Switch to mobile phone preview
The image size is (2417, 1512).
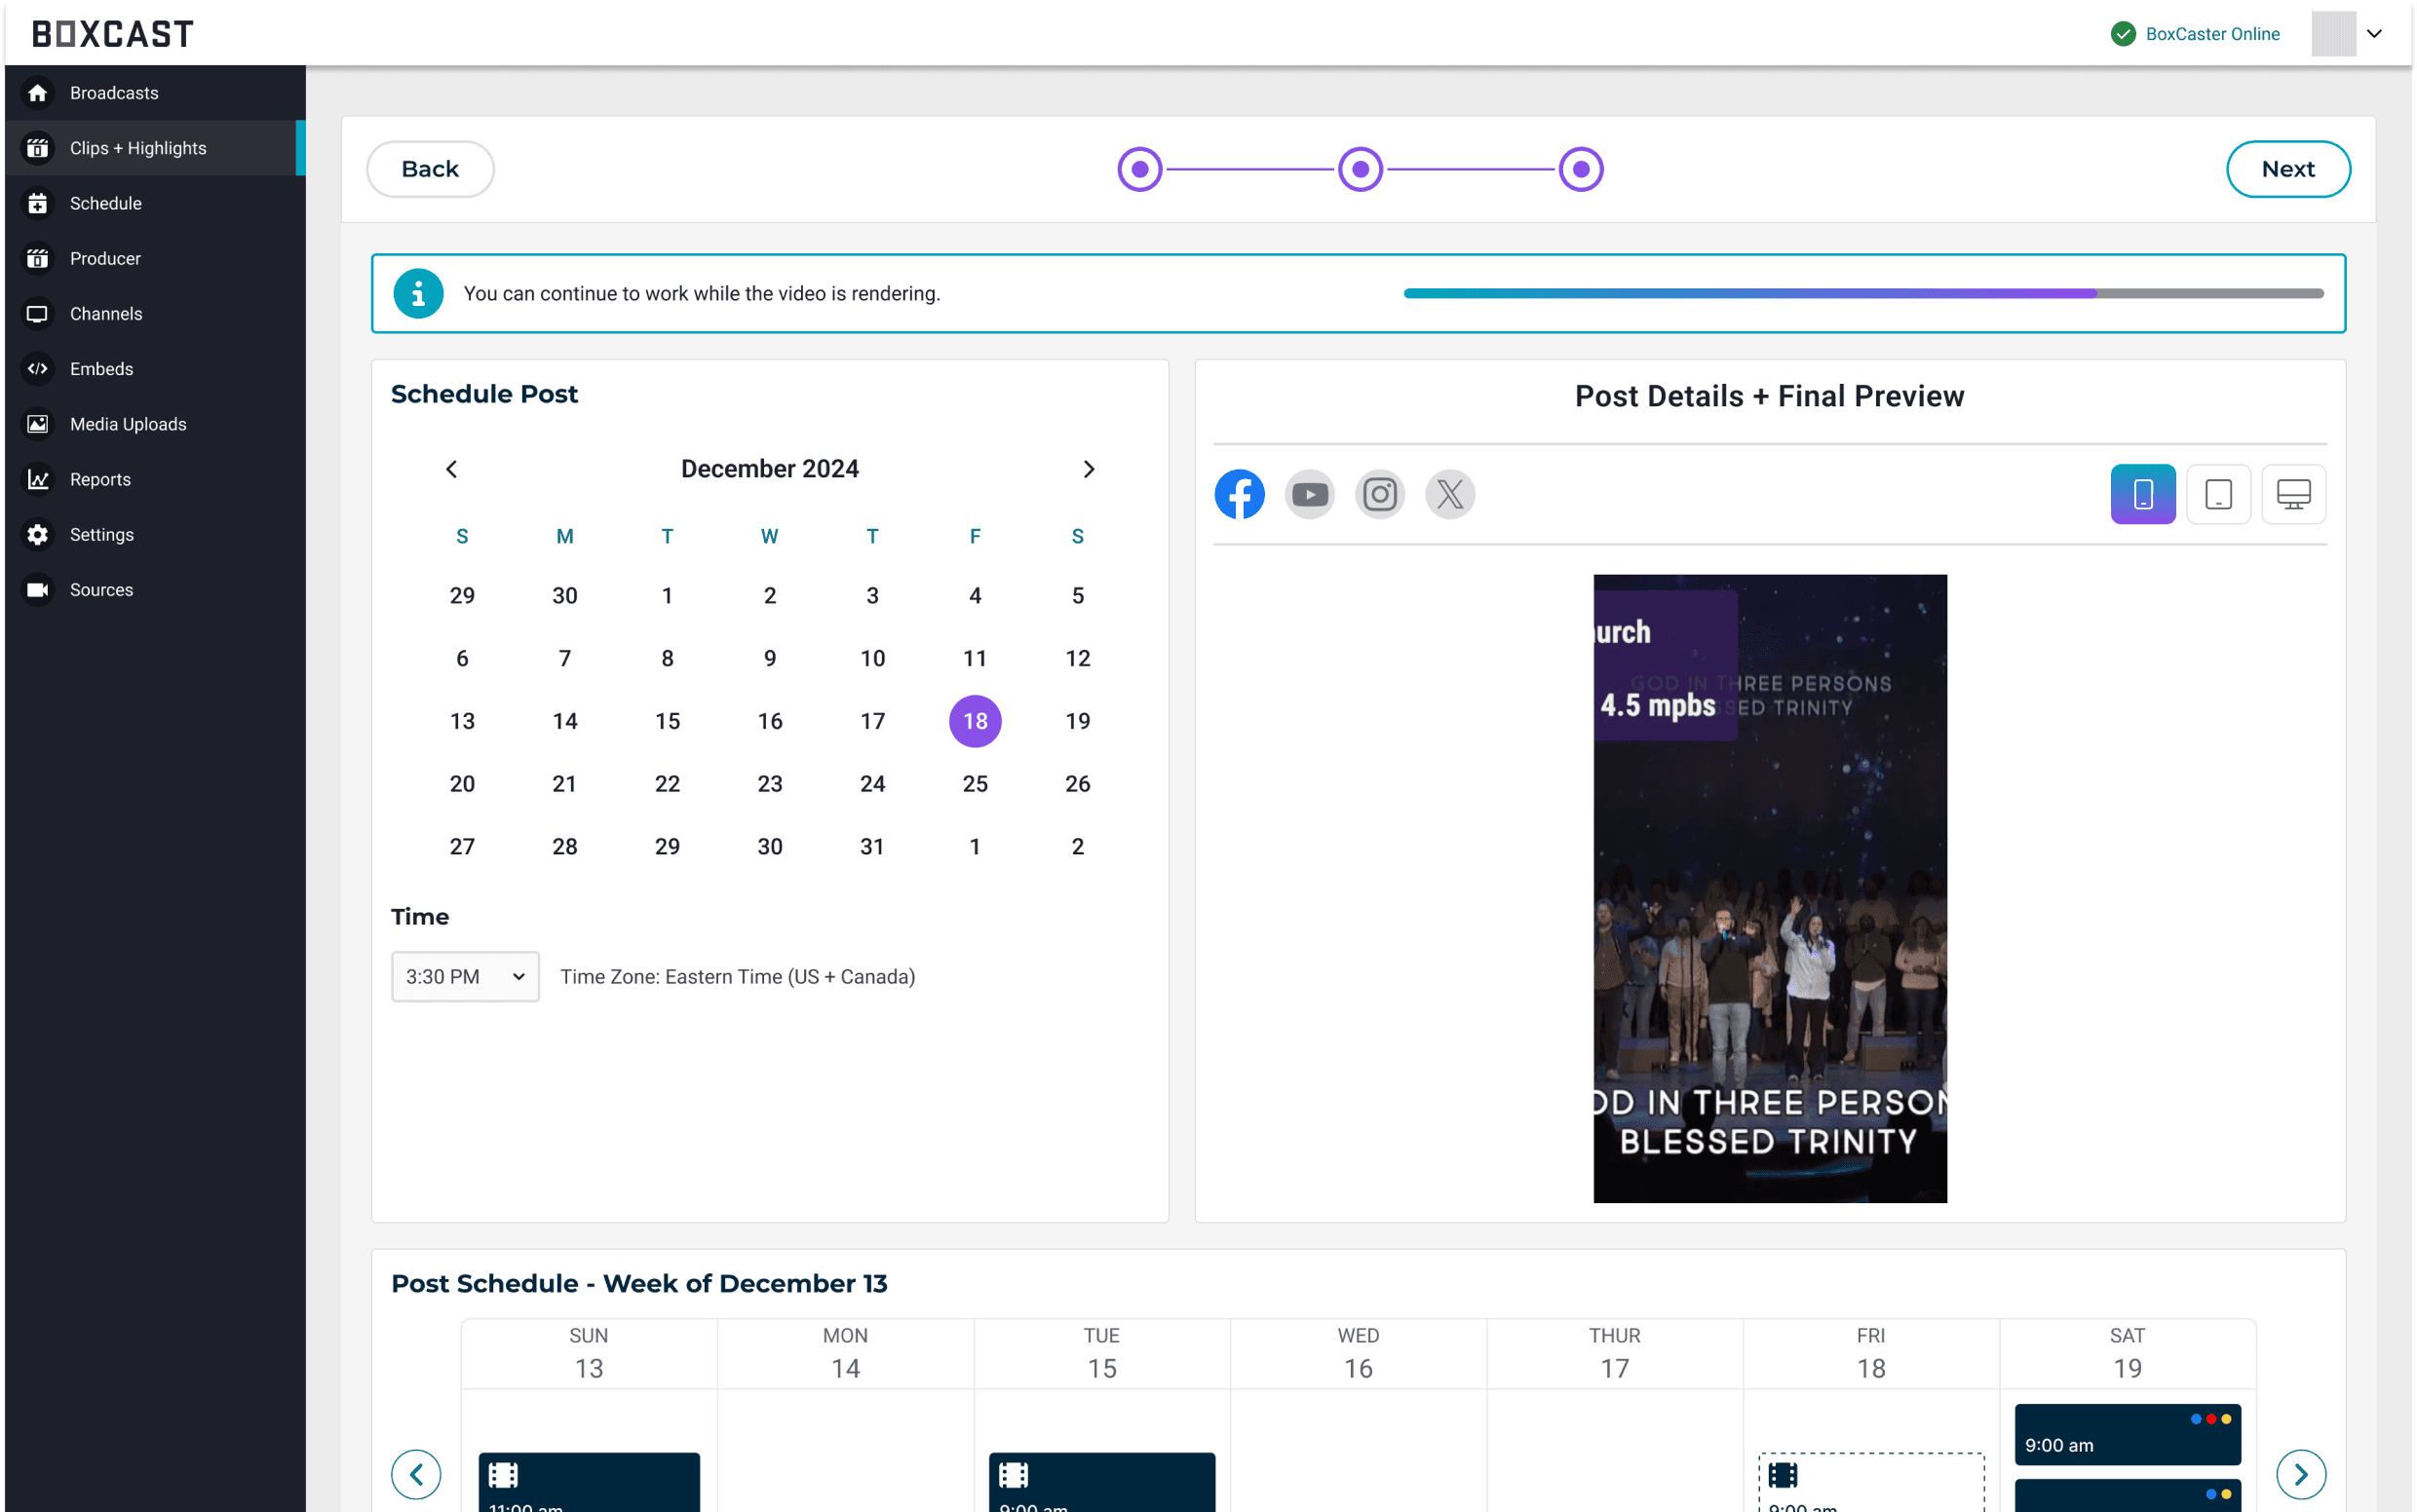tap(2142, 494)
